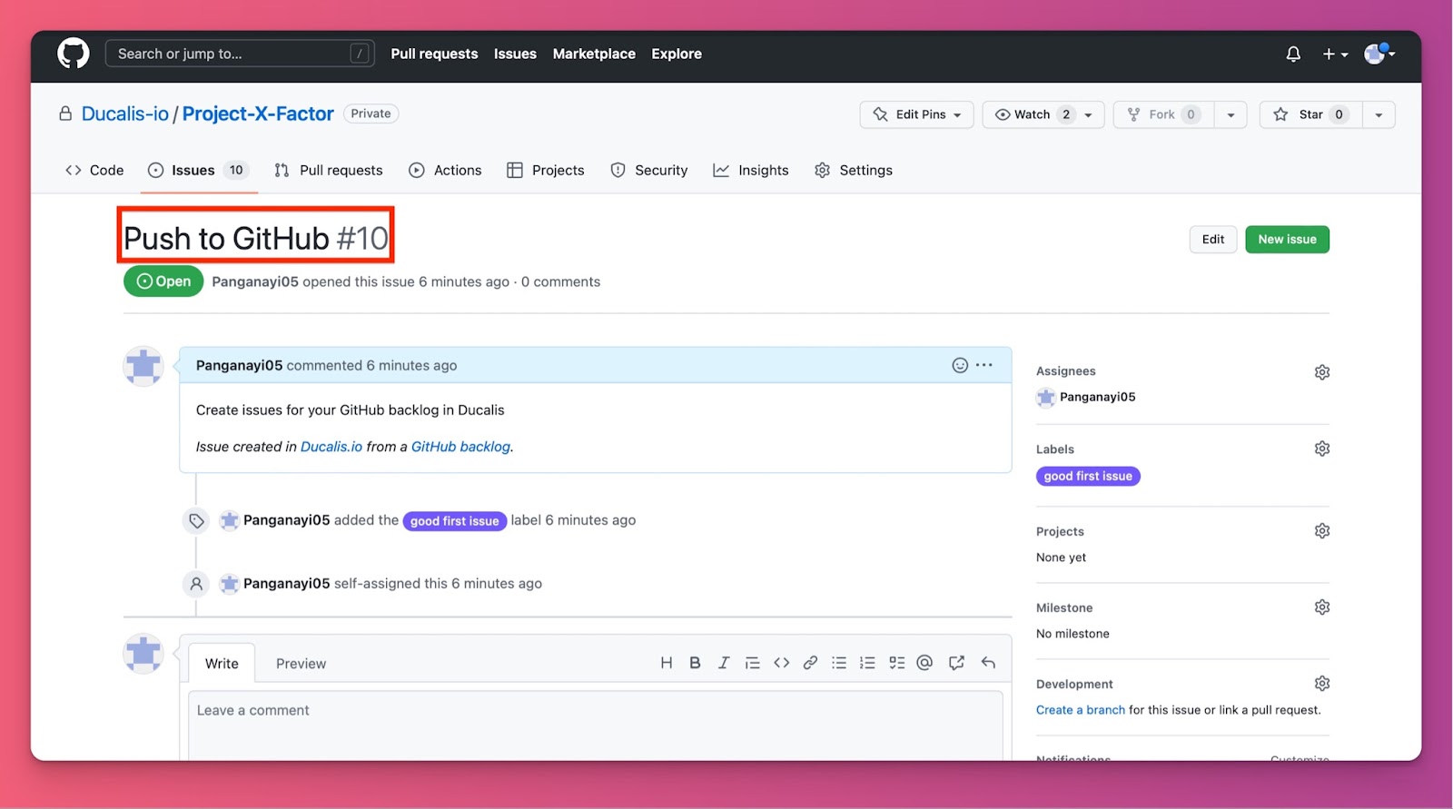Insert a quote icon
1453x809 pixels.
point(752,663)
